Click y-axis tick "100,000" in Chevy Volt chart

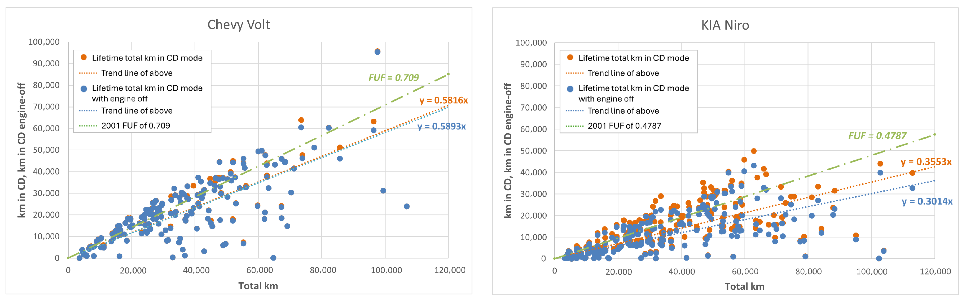coord(44,42)
